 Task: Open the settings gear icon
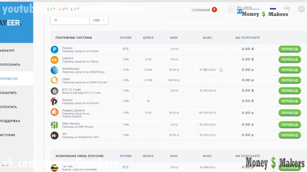pos(301,9)
